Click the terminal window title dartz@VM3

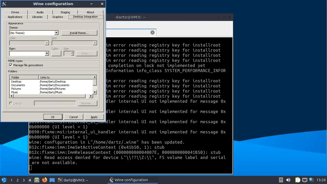(x=131, y=17)
